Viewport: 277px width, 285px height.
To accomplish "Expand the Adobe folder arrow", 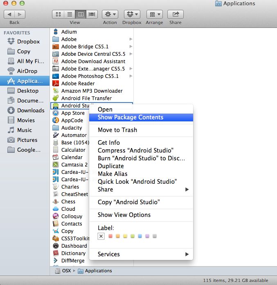I will pos(131,39).
